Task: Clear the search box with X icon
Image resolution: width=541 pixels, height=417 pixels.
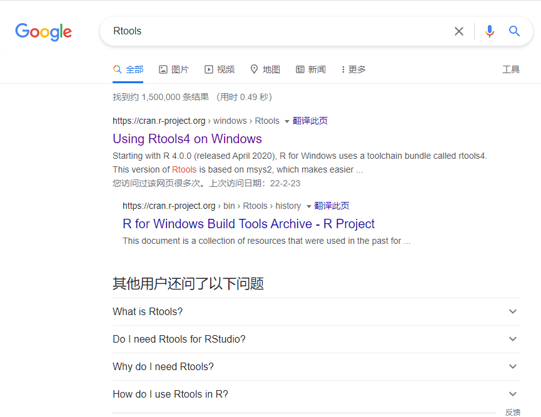Action: point(459,31)
